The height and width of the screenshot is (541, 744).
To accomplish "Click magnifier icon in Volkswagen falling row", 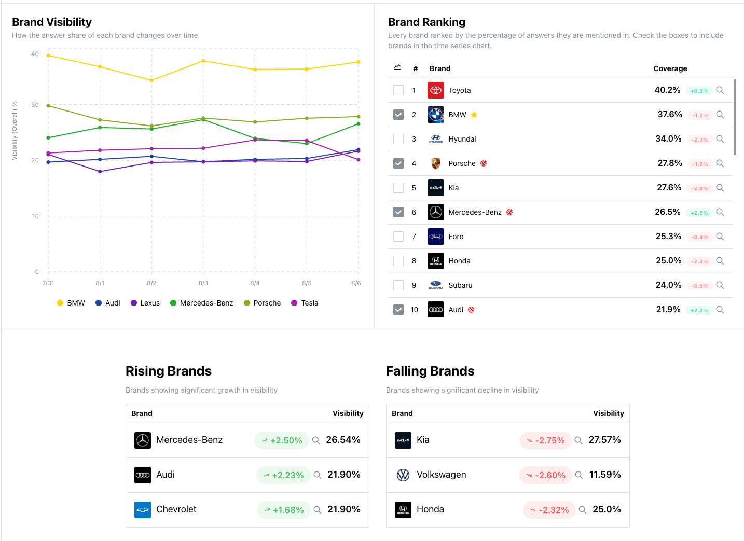I will tap(579, 475).
